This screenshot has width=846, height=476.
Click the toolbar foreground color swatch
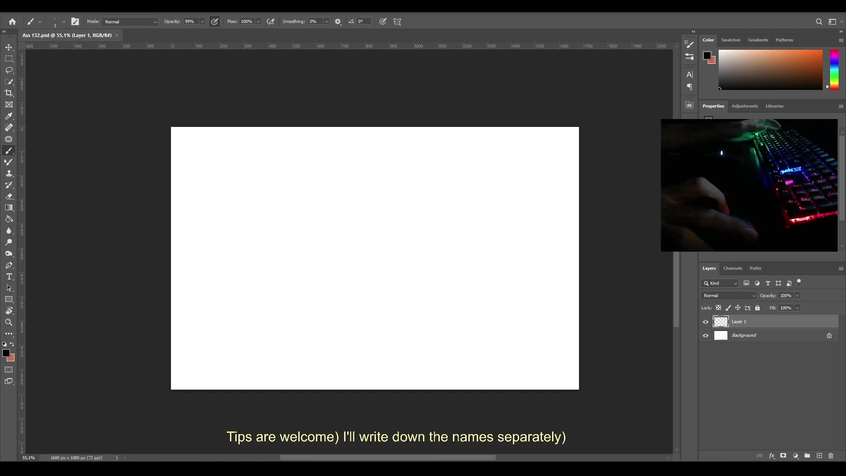6,353
